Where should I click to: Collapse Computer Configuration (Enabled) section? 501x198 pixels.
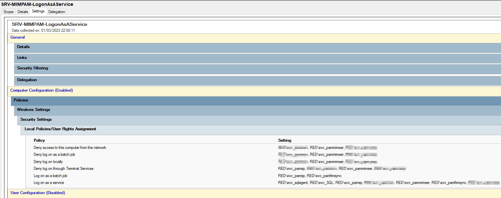pos(42,90)
